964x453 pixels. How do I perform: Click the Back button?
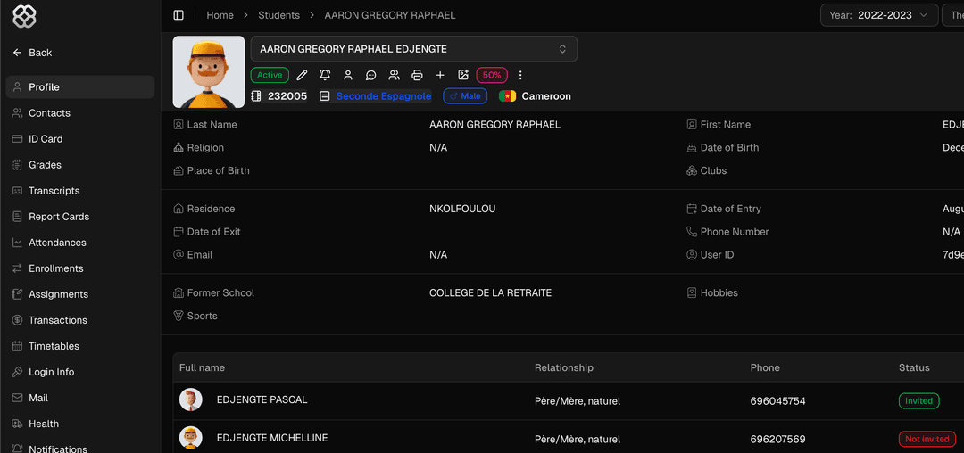32,53
